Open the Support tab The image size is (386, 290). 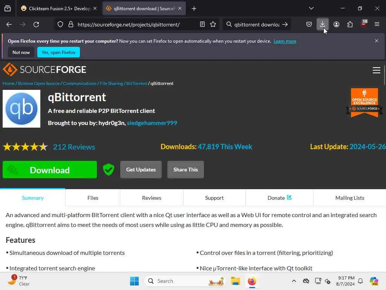point(214,198)
